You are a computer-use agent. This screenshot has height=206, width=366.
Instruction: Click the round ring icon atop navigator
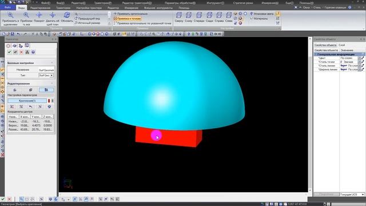tap(9, 46)
